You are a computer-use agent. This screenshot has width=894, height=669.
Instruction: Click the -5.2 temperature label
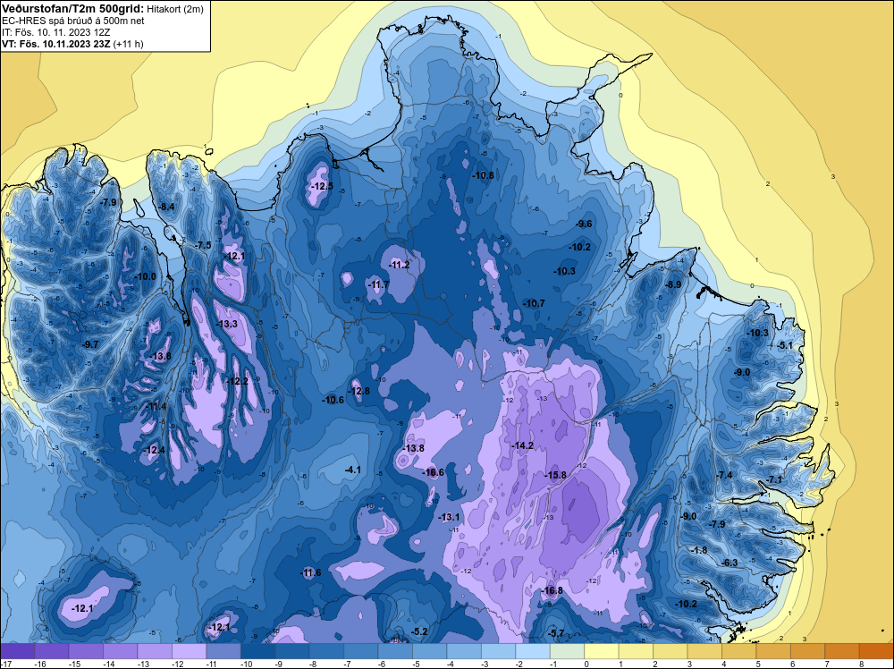(419, 631)
